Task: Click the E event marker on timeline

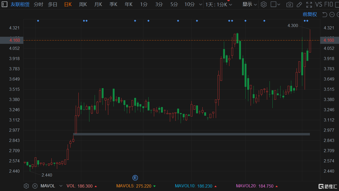Action: (x=135, y=178)
